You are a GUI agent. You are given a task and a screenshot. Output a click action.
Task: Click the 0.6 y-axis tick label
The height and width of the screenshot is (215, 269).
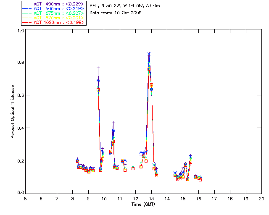(x=21, y=95)
